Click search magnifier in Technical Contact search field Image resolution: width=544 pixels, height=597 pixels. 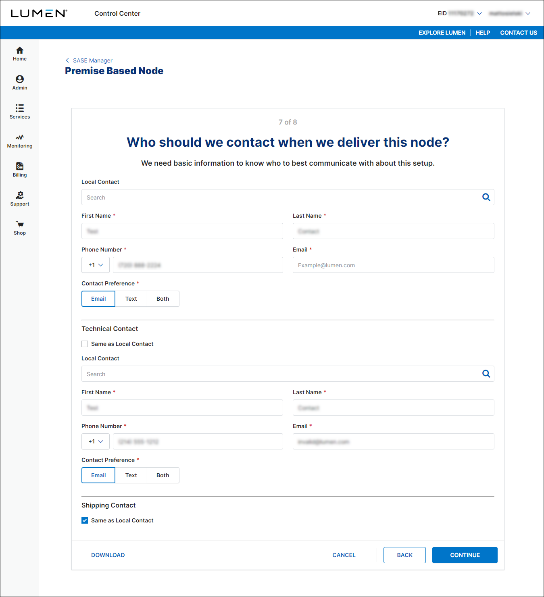tap(486, 374)
